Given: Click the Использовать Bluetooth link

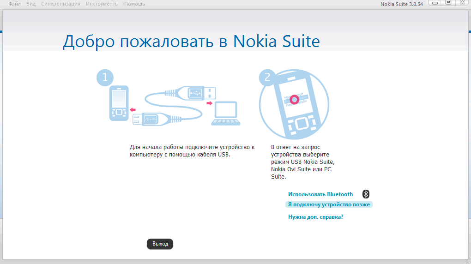Looking at the screenshot, I should point(320,194).
